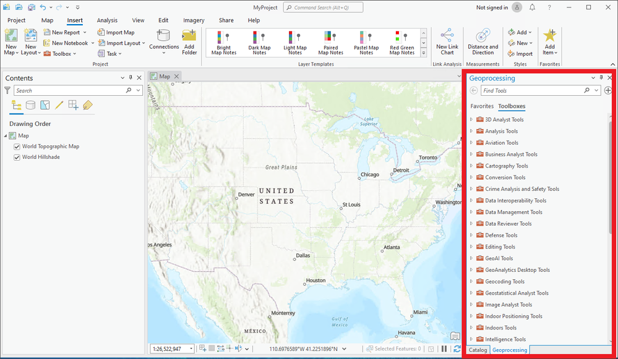
Task: Select Bright Map Notes template
Action: click(x=223, y=43)
